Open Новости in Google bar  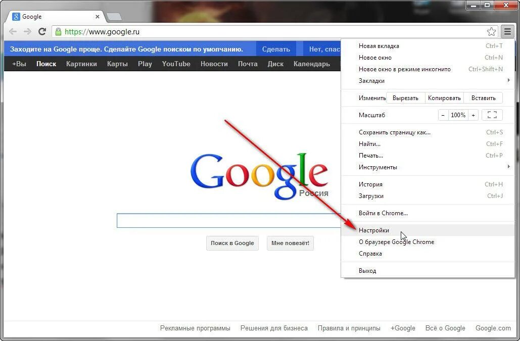click(x=214, y=64)
